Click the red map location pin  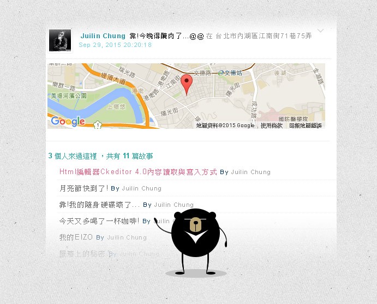[187, 85]
